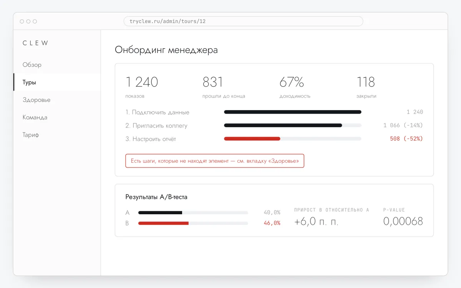The width and height of the screenshot is (461, 288).
Task: Click the variant A result bar
Action: tap(193, 212)
